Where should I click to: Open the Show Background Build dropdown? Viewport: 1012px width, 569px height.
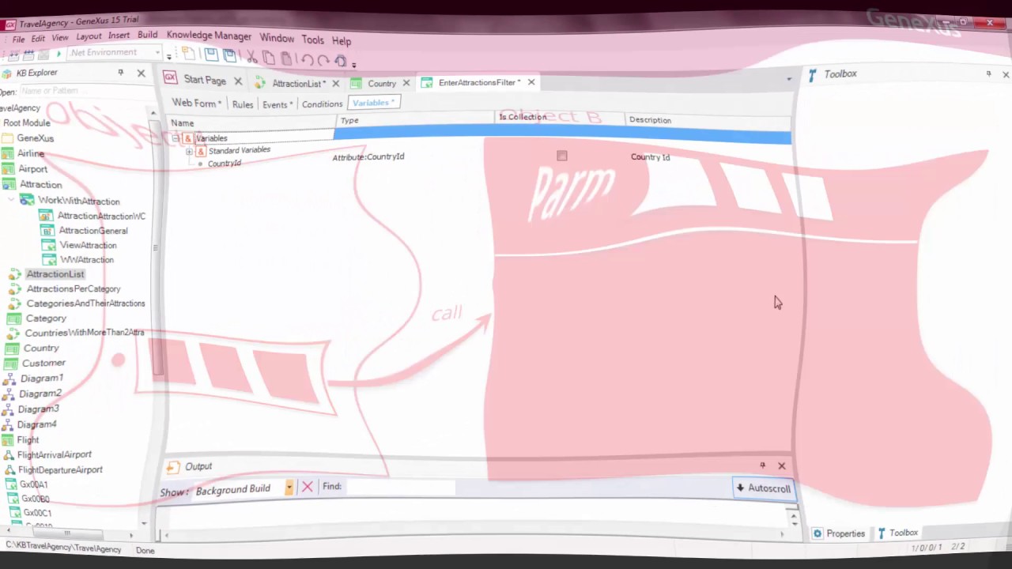click(x=289, y=488)
